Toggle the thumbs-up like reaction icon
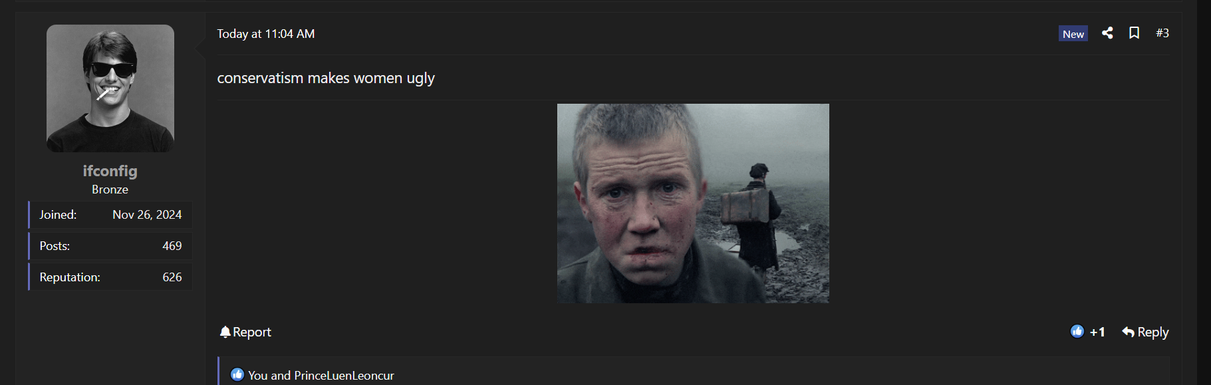This screenshot has width=1211, height=385. tap(1077, 331)
